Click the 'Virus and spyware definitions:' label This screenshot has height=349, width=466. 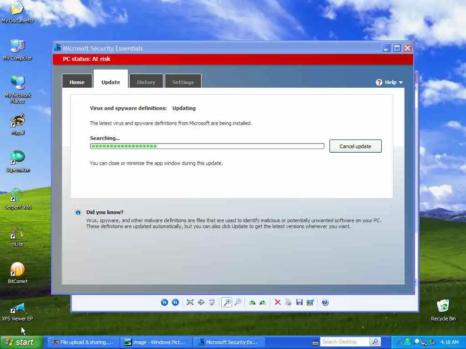(128, 108)
